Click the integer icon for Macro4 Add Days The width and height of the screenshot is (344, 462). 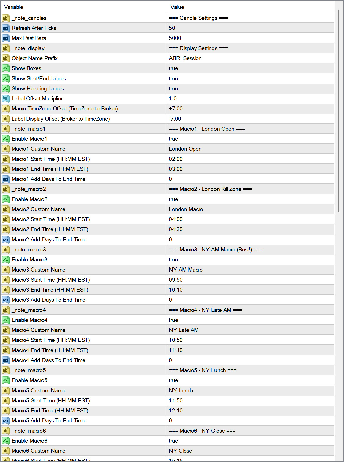[5, 360]
